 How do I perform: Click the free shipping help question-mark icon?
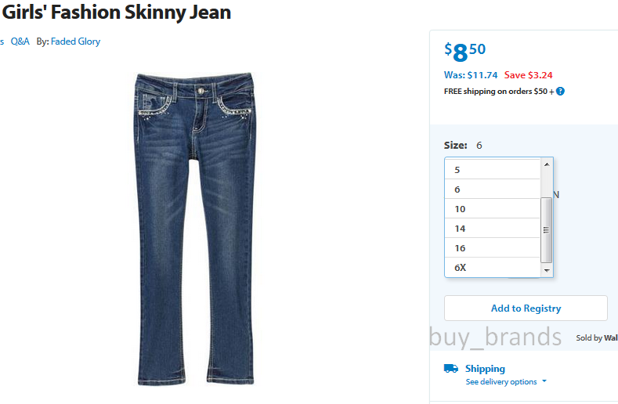(x=560, y=92)
